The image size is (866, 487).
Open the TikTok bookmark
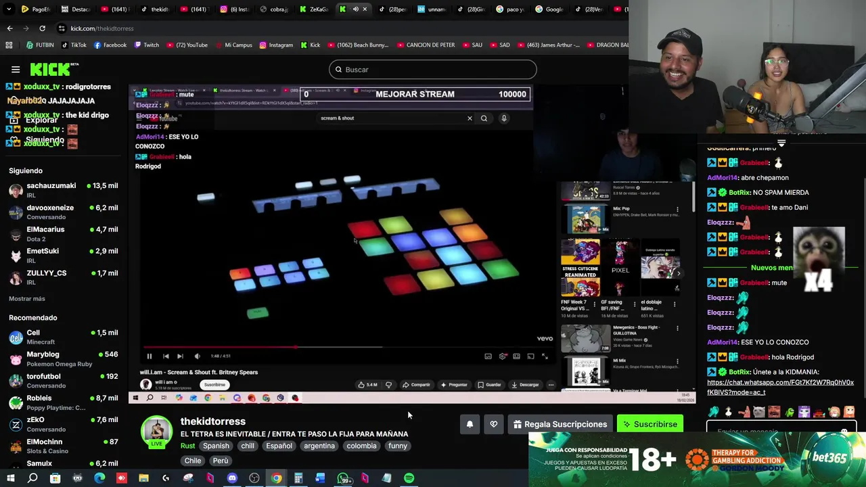pyautogui.click(x=74, y=45)
